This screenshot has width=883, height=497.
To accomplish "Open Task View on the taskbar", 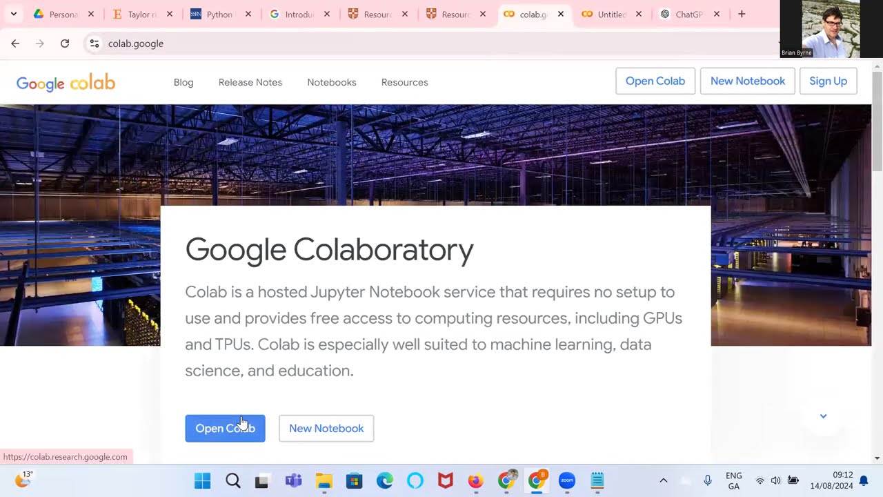I will [x=261, y=480].
